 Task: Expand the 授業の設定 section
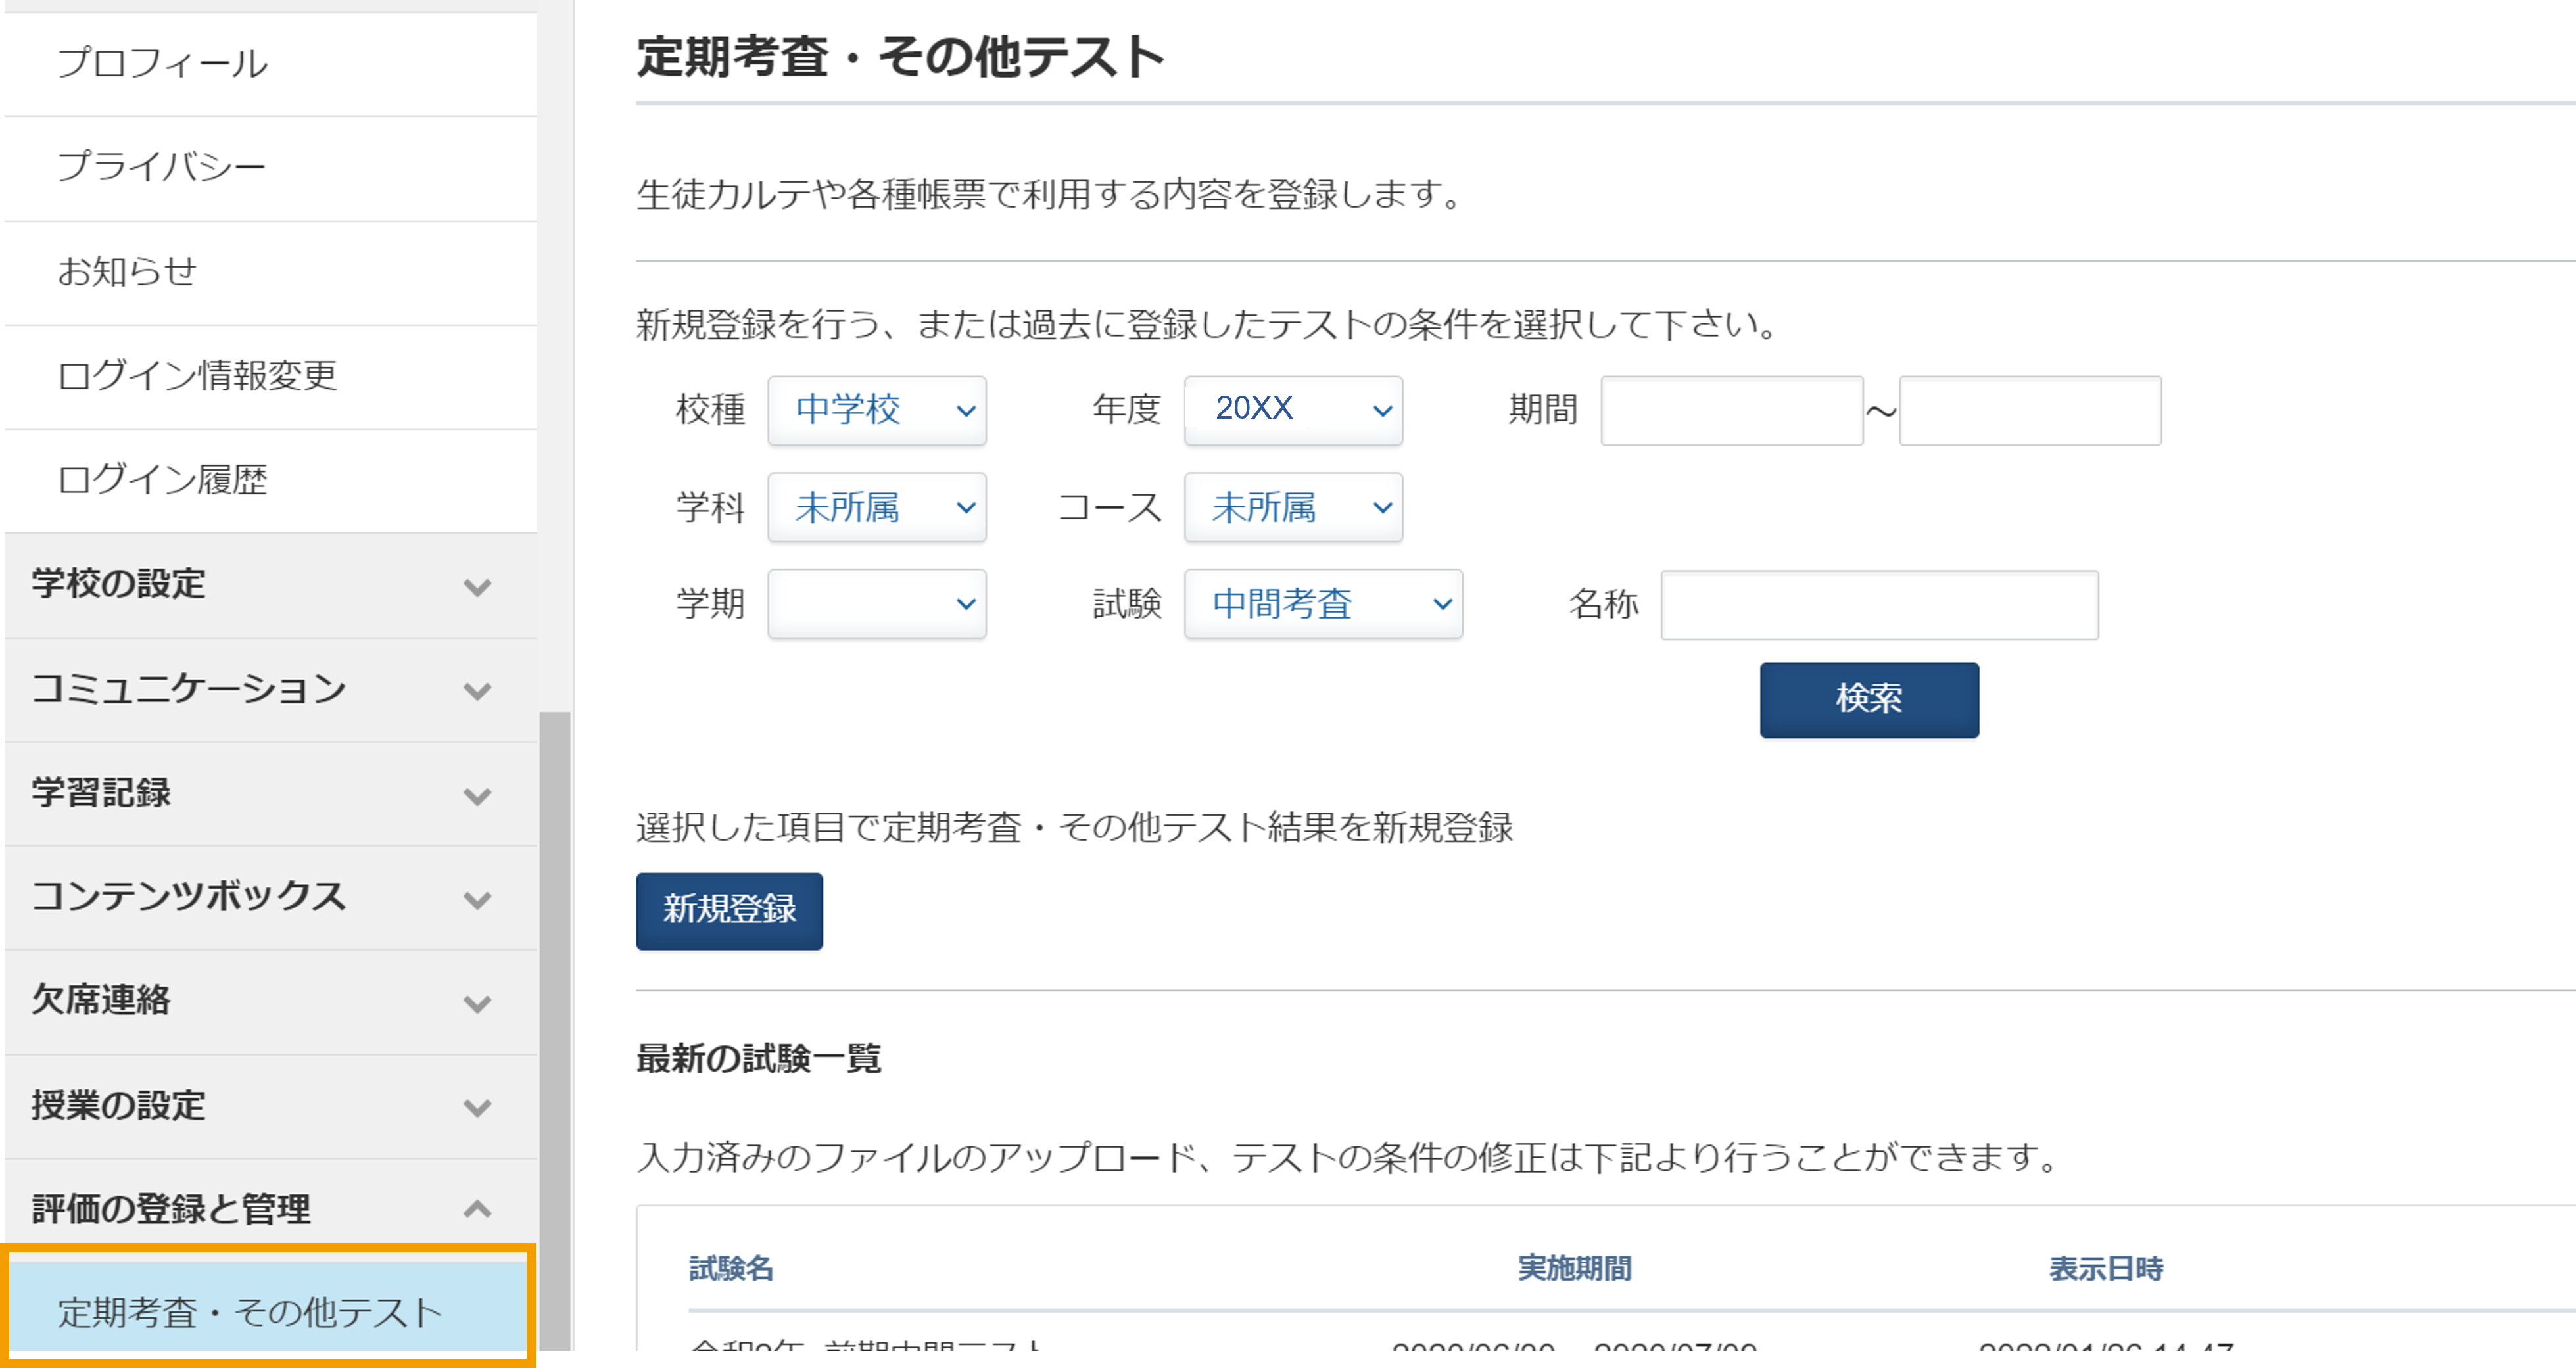[270, 1107]
